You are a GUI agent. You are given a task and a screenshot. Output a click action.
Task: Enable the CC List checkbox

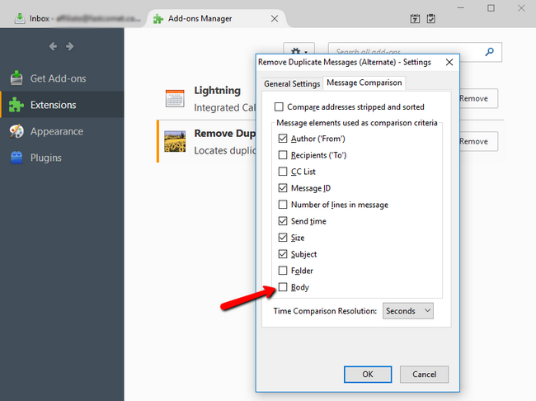point(283,172)
